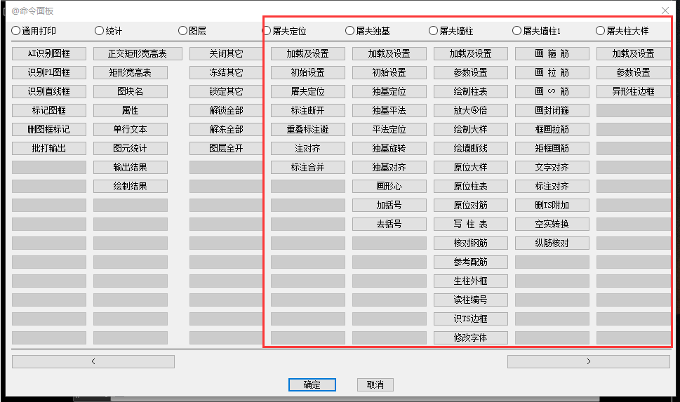Click the 标注断开 button
The image size is (680, 402).
308,111
